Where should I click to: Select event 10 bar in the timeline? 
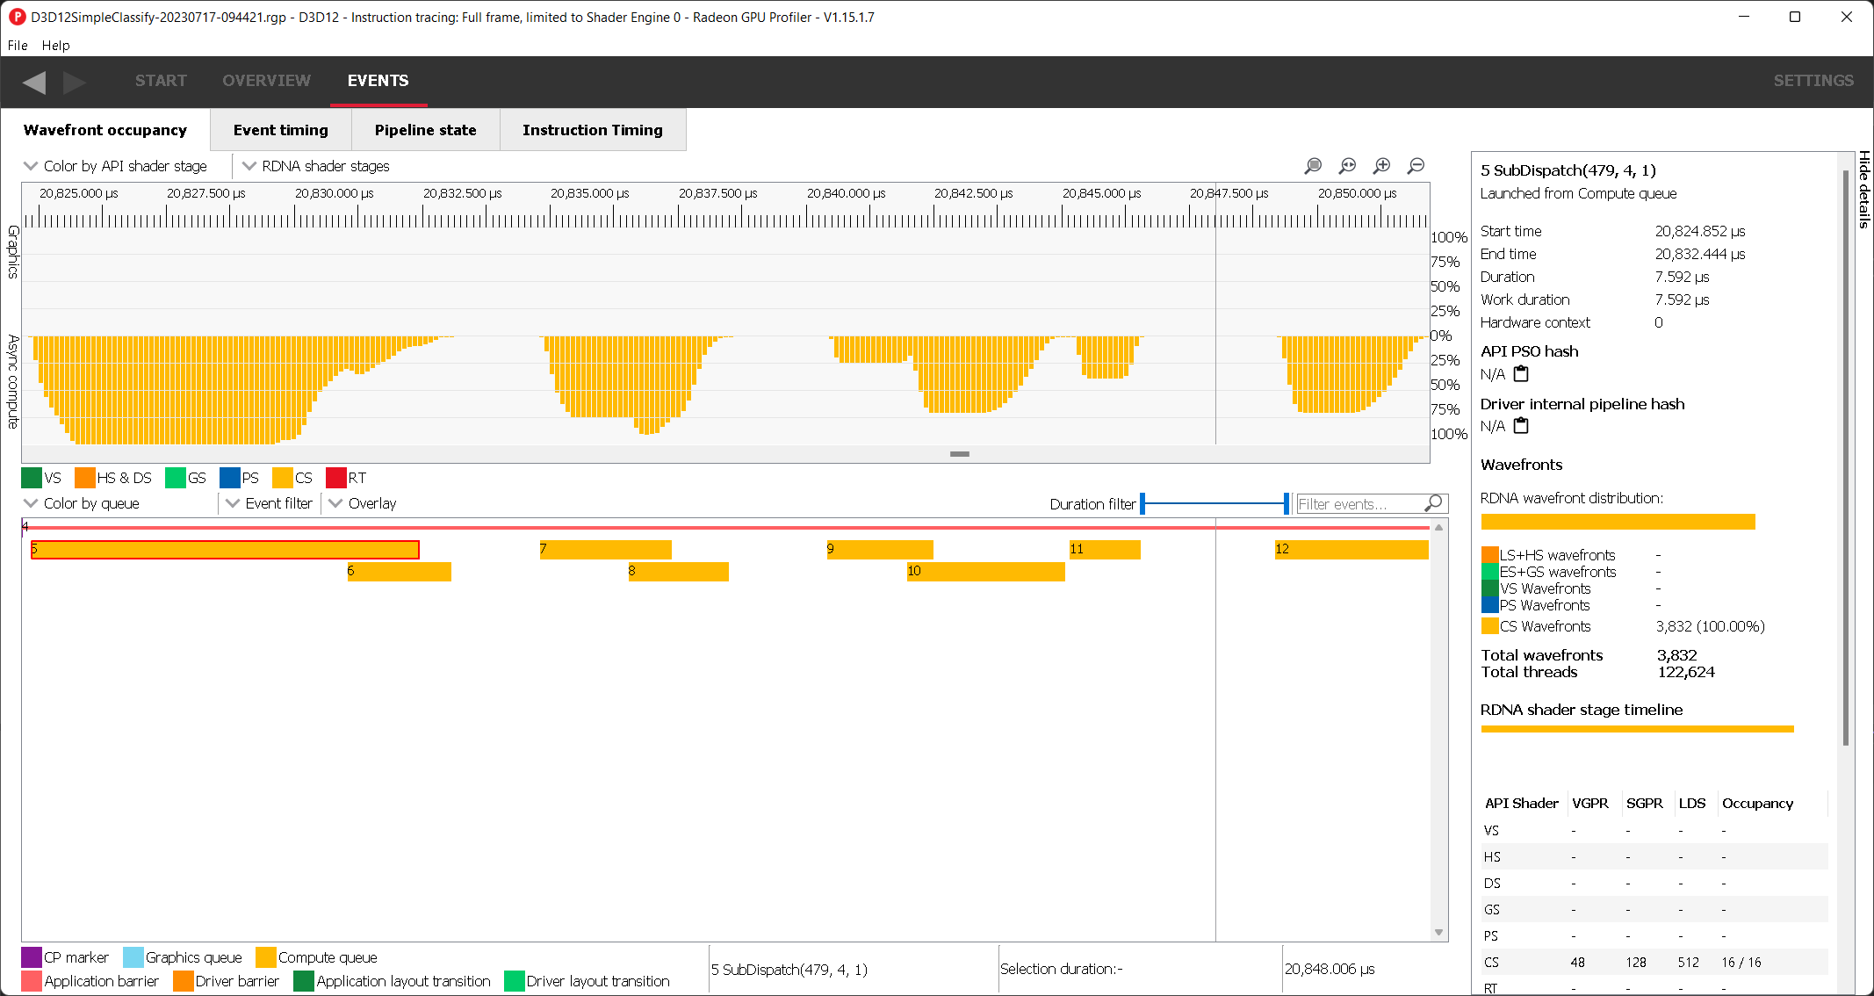pos(985,572)
